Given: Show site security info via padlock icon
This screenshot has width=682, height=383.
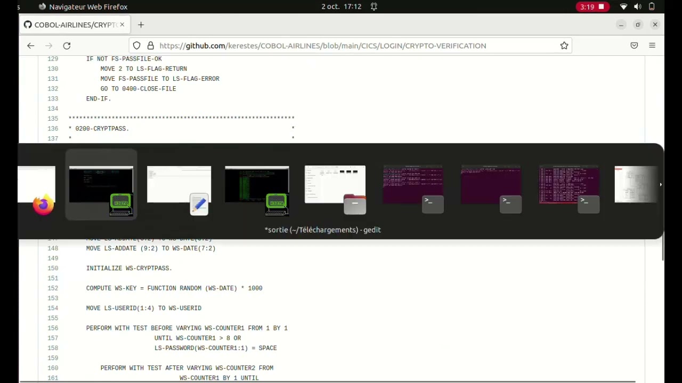Looking at the screenshot, I should pyautogui.click(x=150, y=46).
